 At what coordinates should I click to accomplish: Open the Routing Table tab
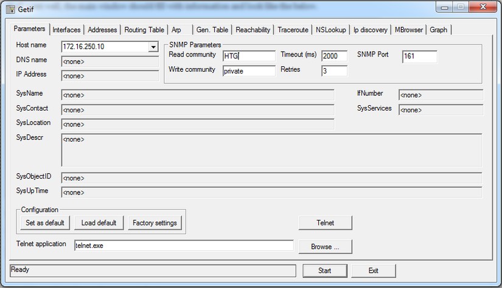[144, 30]
